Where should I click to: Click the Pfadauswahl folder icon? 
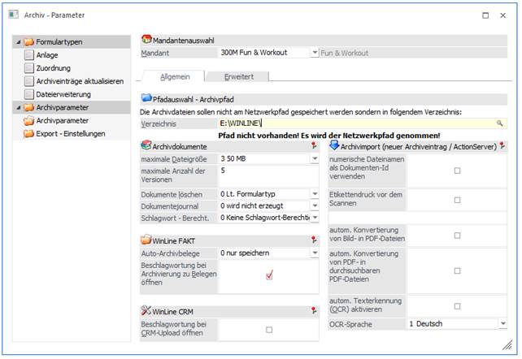[x=146, y=98]
